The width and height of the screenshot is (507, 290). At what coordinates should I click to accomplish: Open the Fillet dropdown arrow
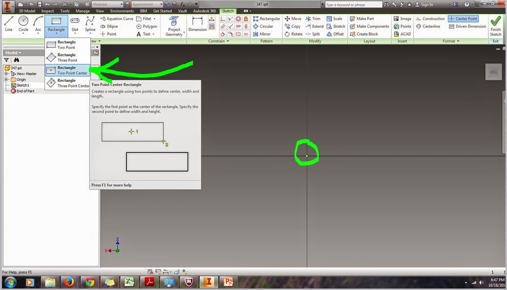(x=154, y=19)
